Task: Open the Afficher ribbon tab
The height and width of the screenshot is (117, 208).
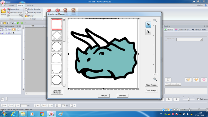Action: [x=31, y=5]
